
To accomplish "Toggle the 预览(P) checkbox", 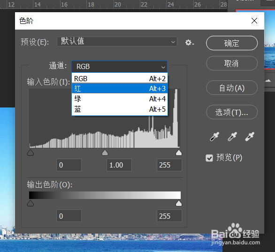I will click(x=209, y=158).
